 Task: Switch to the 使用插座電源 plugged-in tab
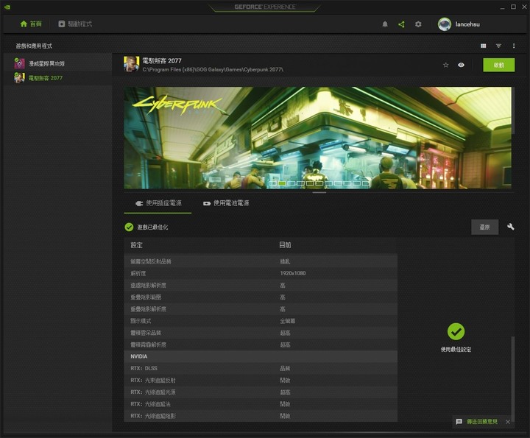158,203
